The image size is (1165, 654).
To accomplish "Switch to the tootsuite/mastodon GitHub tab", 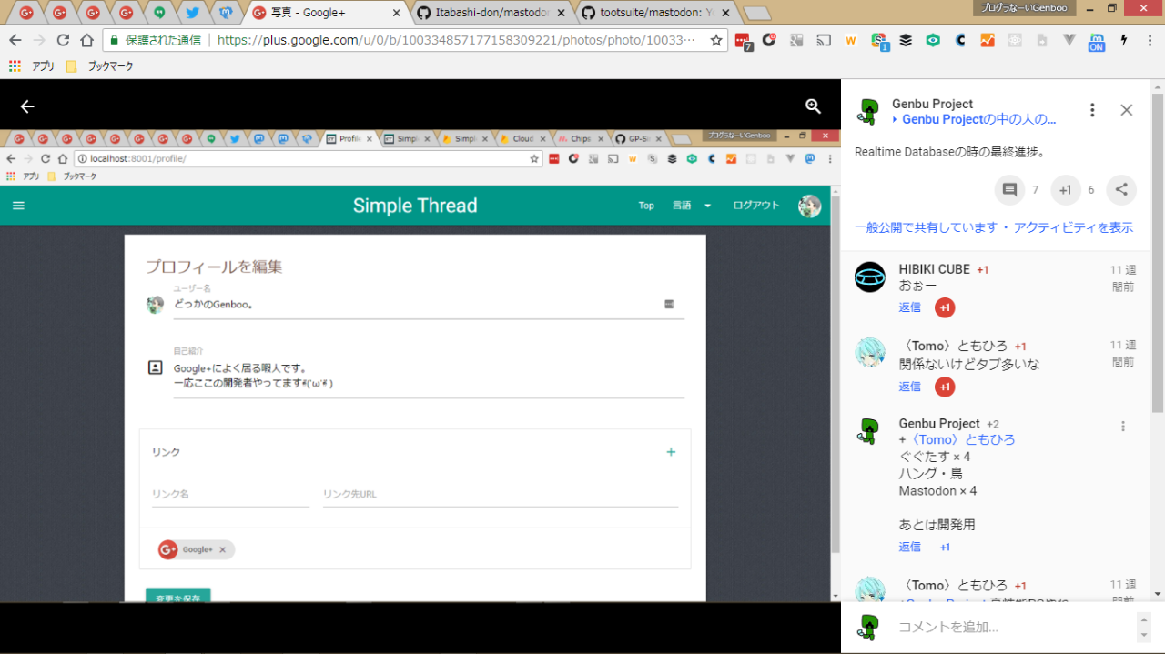I will coord(653,14).
